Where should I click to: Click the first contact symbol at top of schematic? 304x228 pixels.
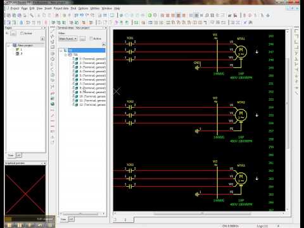tap(130, 44)
